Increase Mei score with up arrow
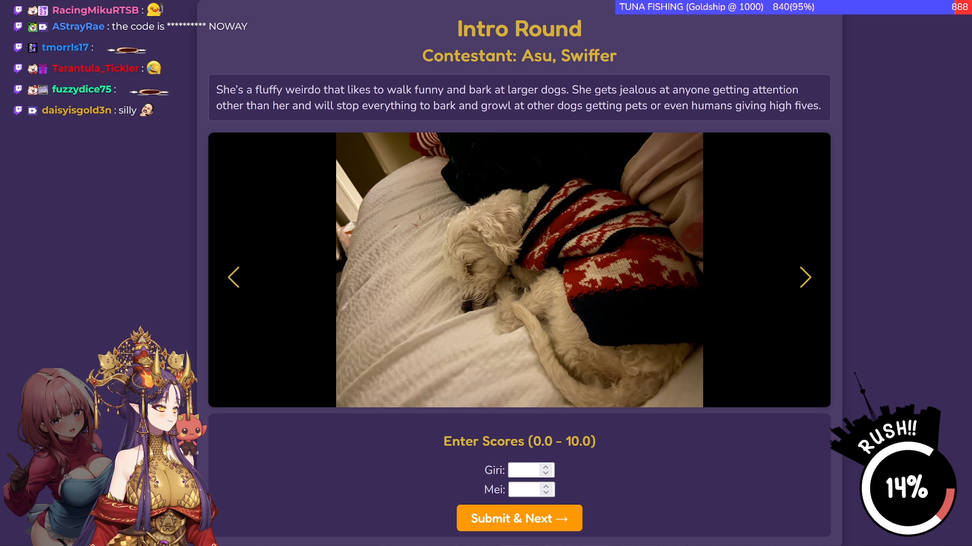Image resolution: width=972 pixels, height=546 pixels. [546, 486]
